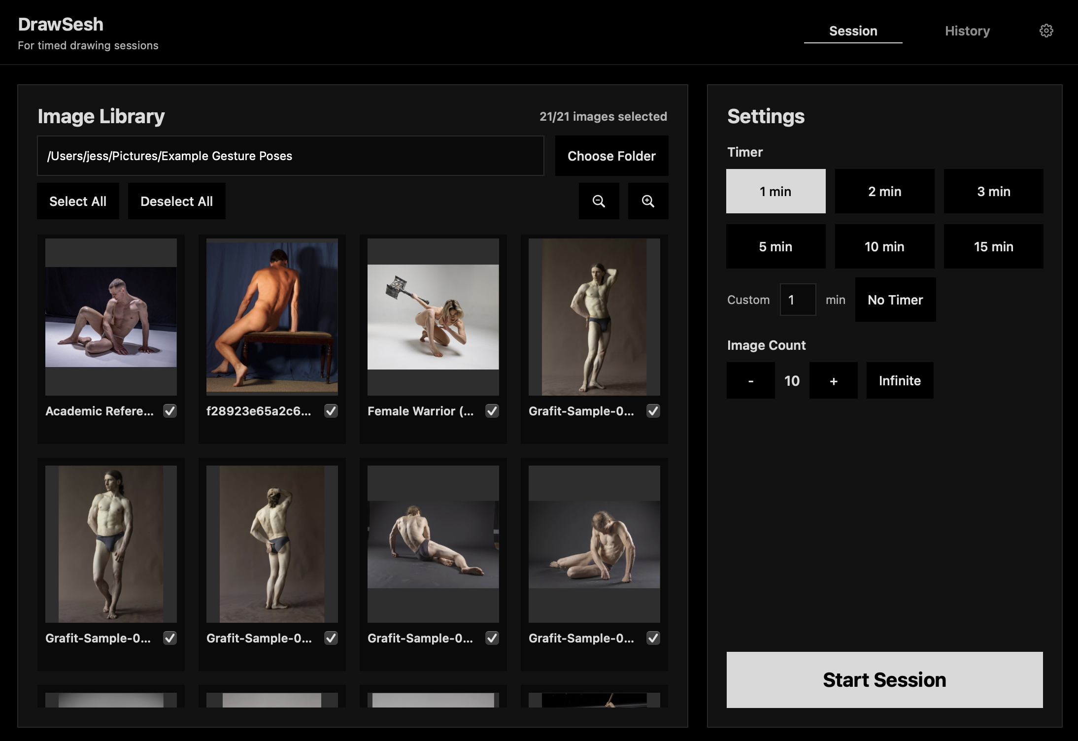This screenshot has width=1078, height=741.
Task: Decrease image count with minus button
Action: coord(750,380)
